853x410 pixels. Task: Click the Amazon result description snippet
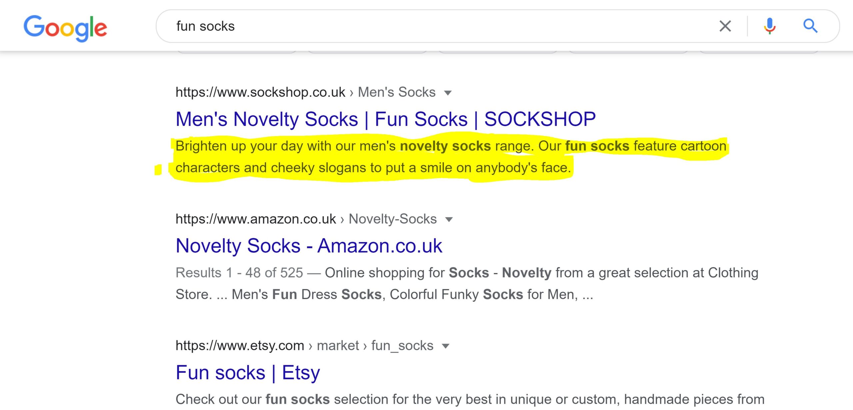(x=467, y=283)
